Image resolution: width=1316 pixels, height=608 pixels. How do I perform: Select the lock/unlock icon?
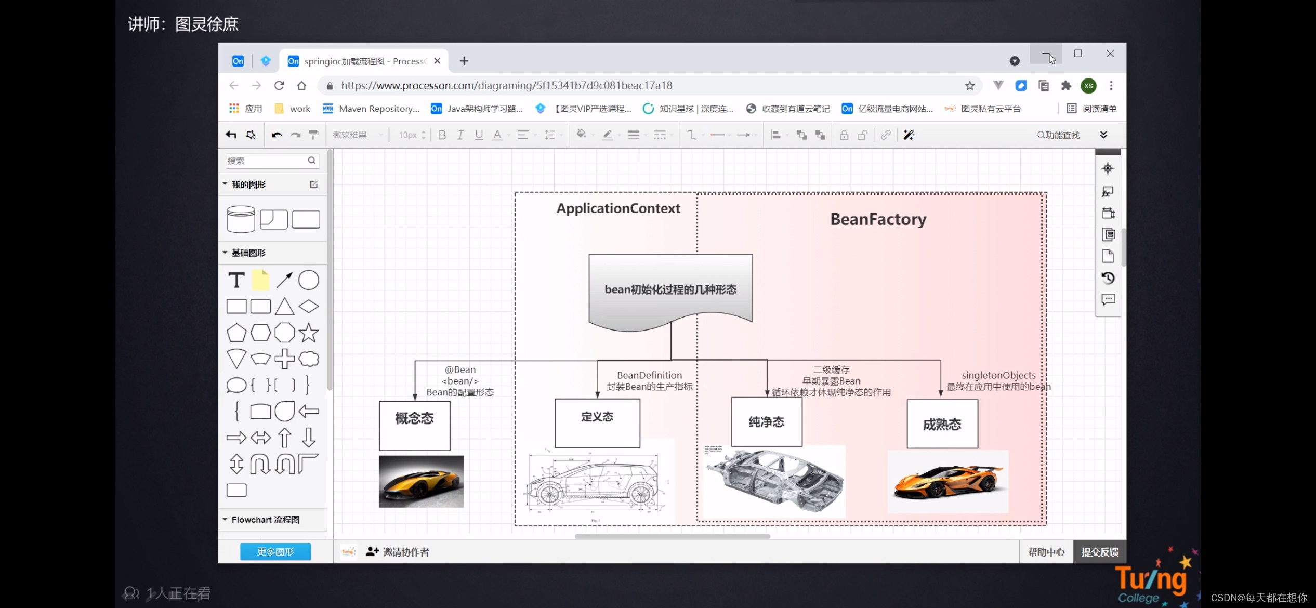(x=843, y=134)
